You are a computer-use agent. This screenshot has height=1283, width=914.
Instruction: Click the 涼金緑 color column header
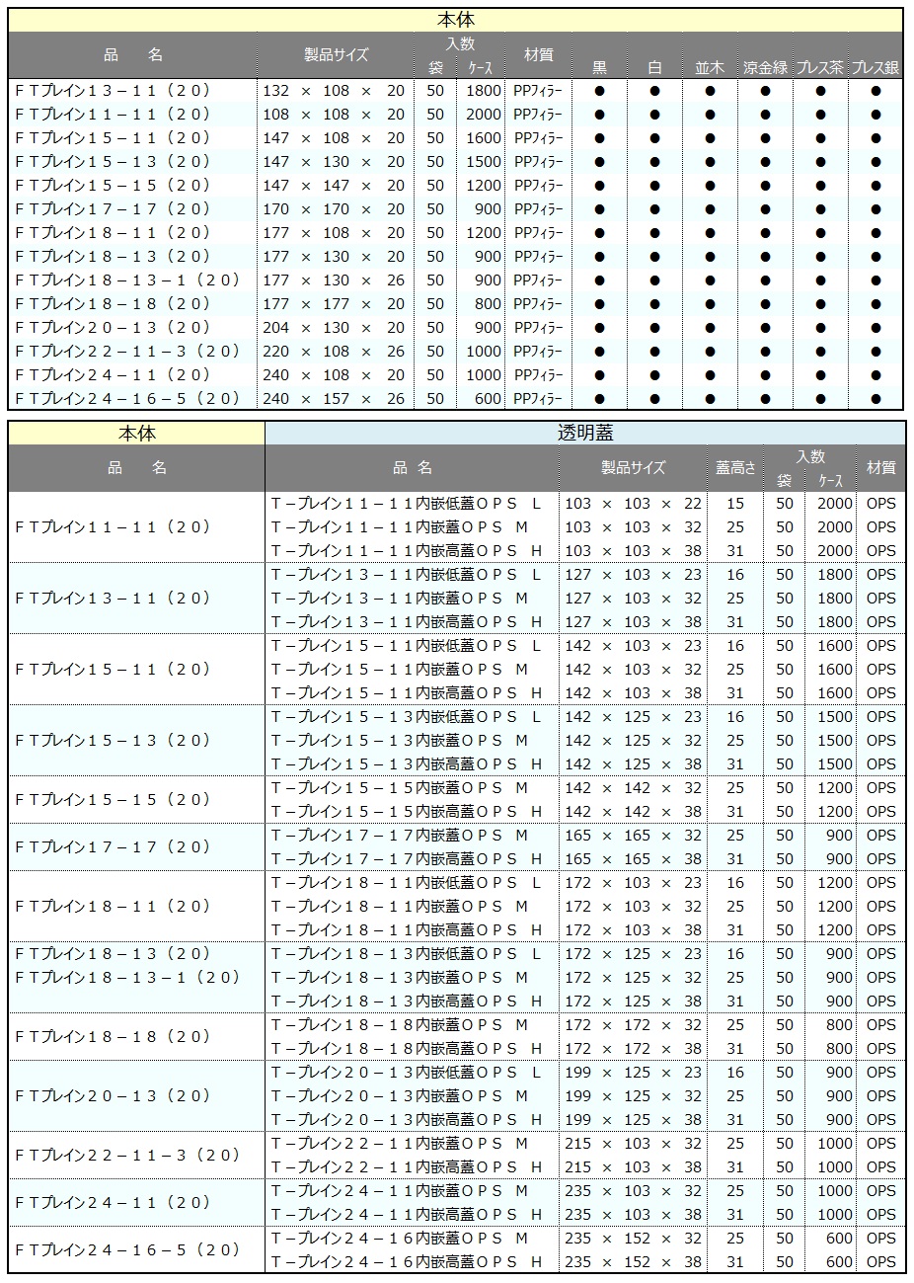click(x=765, y=67)
